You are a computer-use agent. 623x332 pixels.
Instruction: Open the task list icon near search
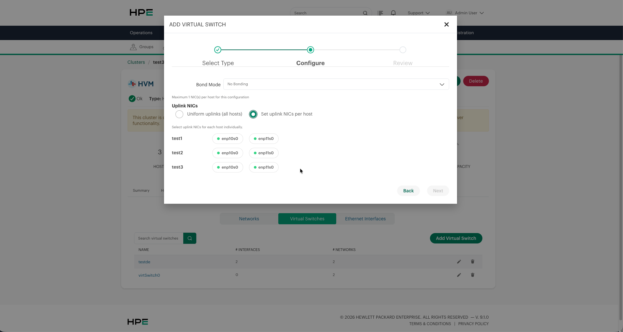[x=380, y=13]
